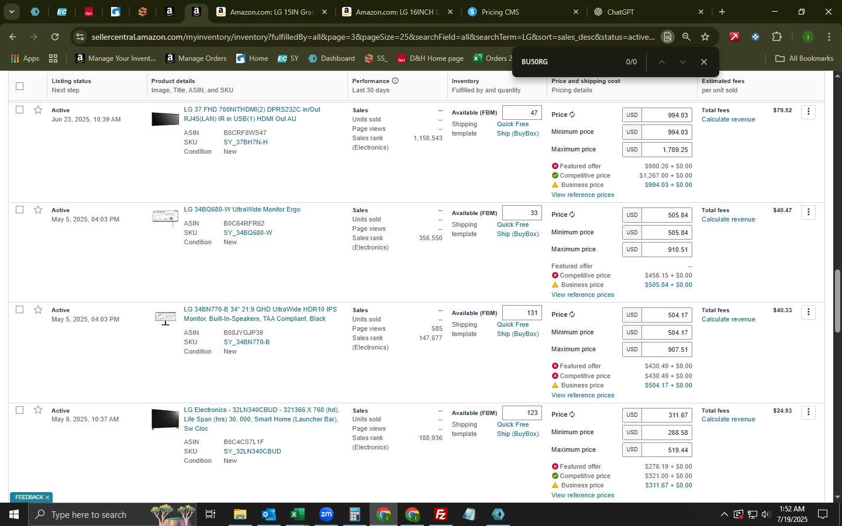
Task: Open three-dot menu for LG 34BQ680-W row
Action: 808,212
